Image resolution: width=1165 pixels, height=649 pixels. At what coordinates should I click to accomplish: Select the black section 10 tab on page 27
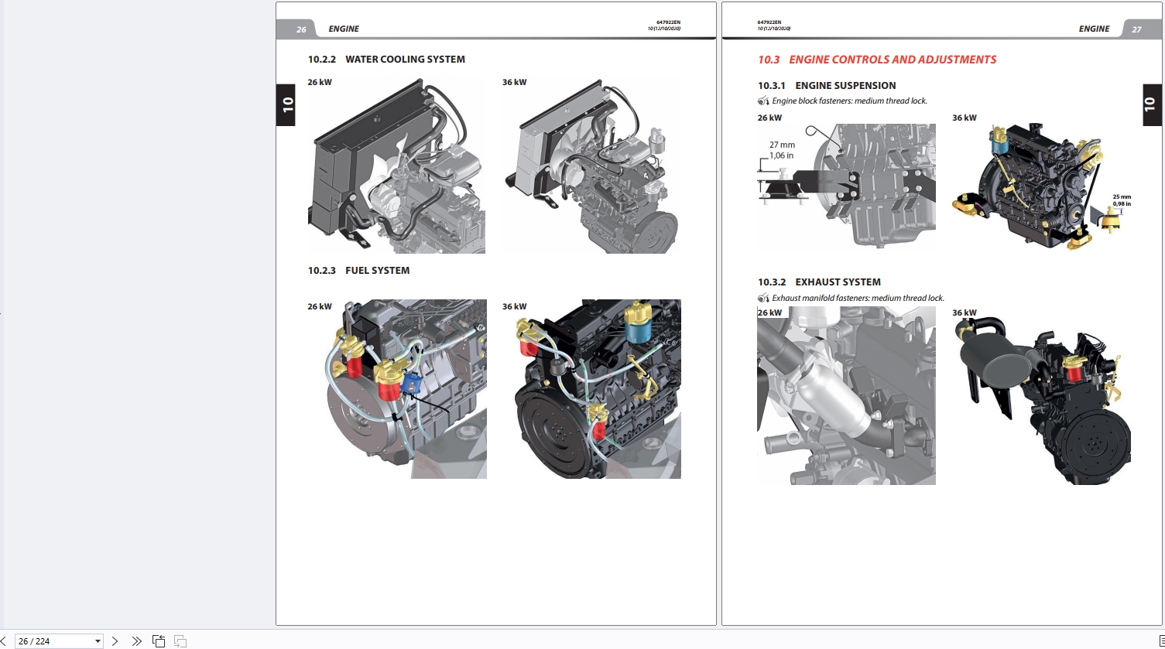(1151, 104)
